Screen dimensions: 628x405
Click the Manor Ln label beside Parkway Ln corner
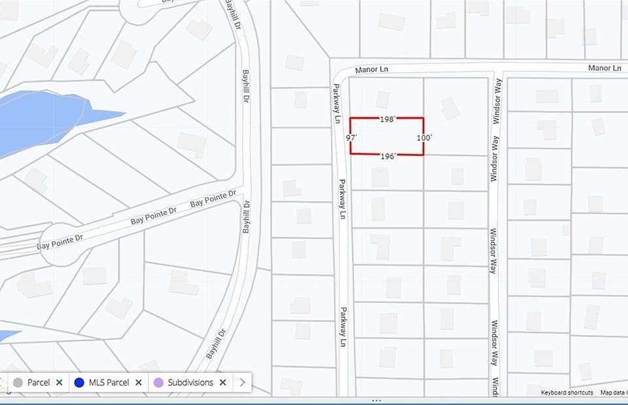[372, 69]
